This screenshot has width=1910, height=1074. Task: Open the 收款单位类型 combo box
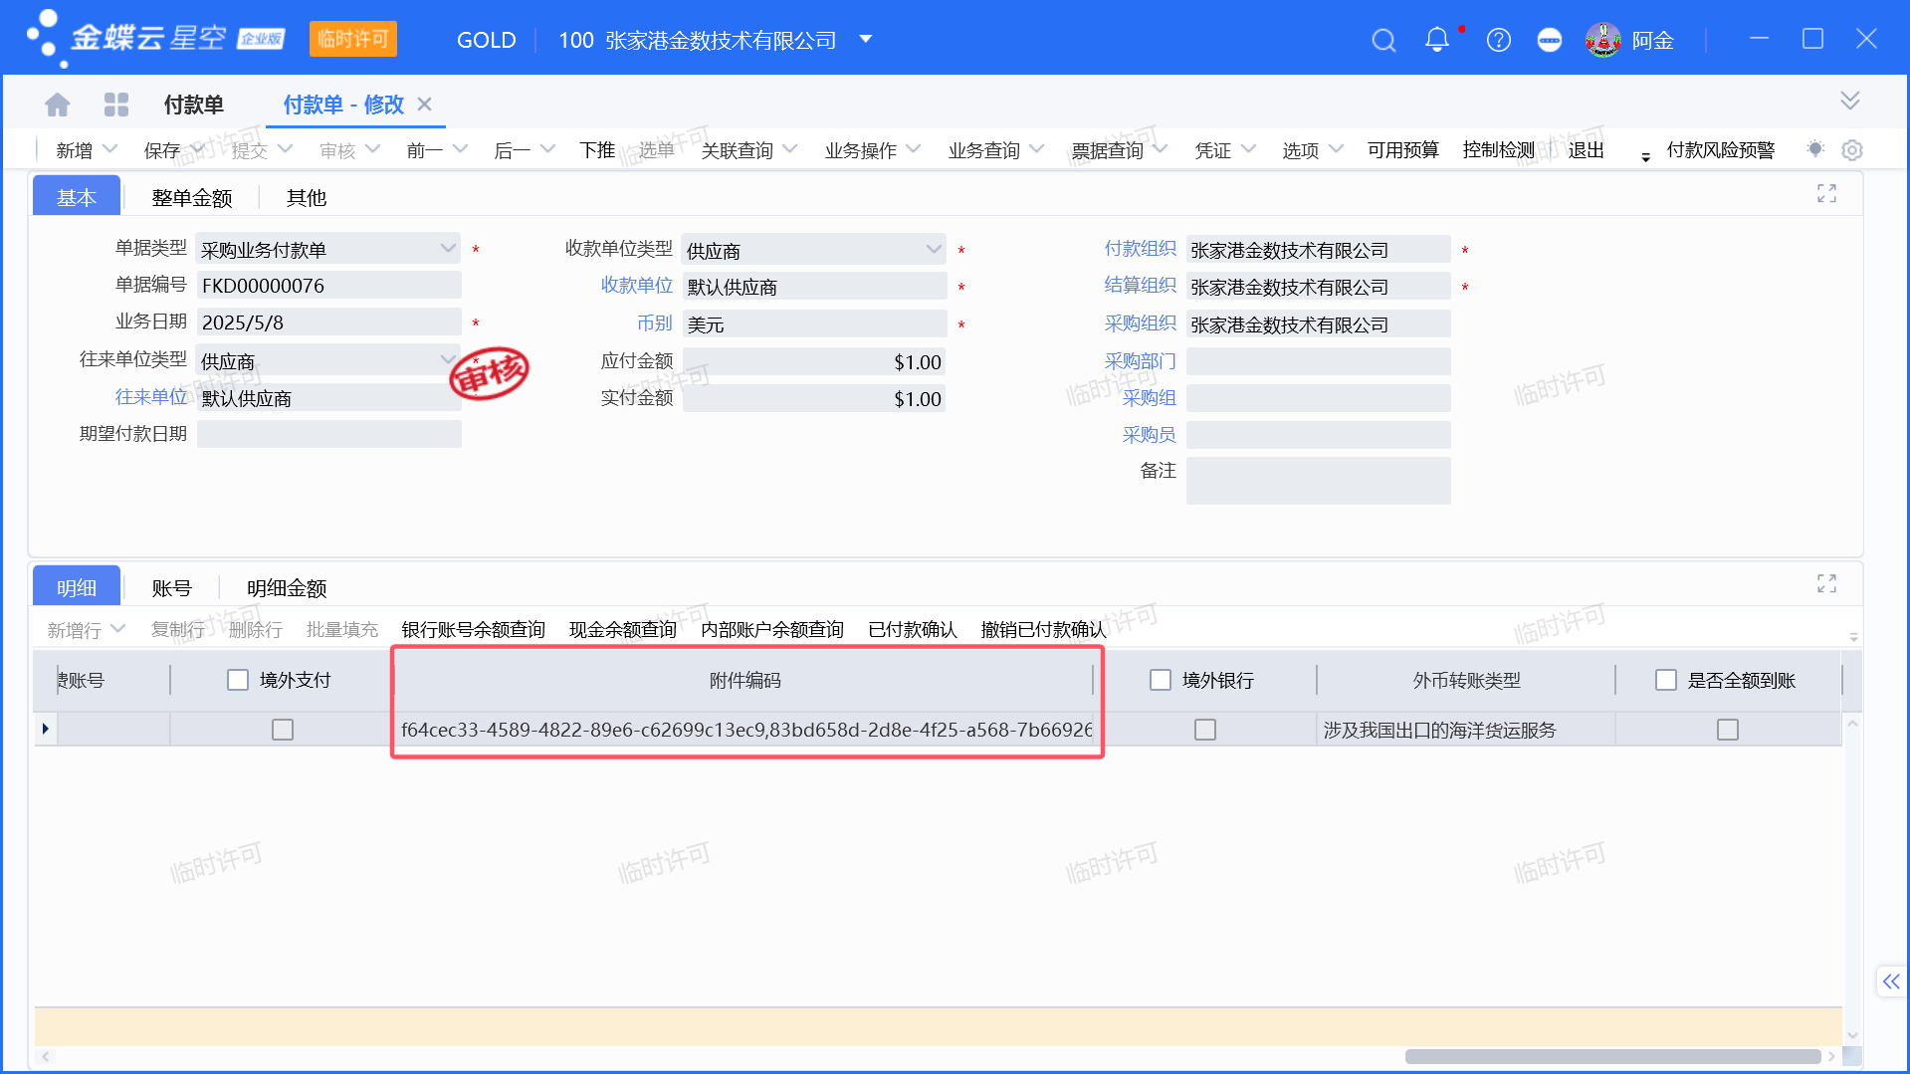pyautogui.click(x=814, y=250)
